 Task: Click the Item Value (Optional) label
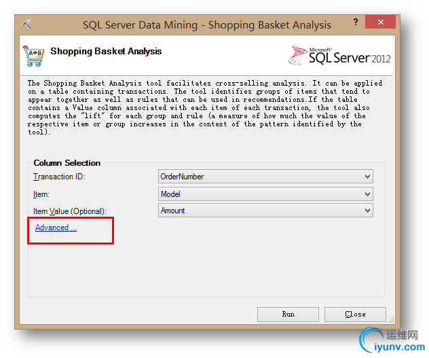[70, 211]
